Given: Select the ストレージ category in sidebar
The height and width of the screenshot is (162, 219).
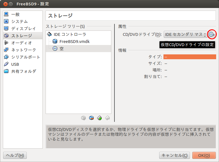Looking at the screenshot, I should coord(23,36).
